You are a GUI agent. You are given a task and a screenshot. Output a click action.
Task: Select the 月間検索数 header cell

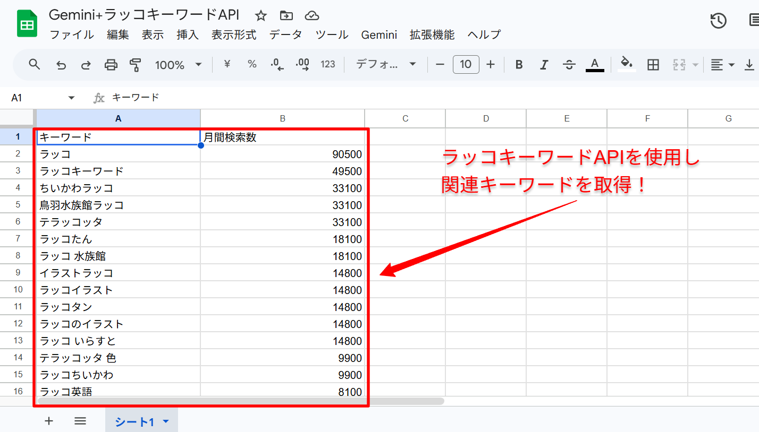283,137
